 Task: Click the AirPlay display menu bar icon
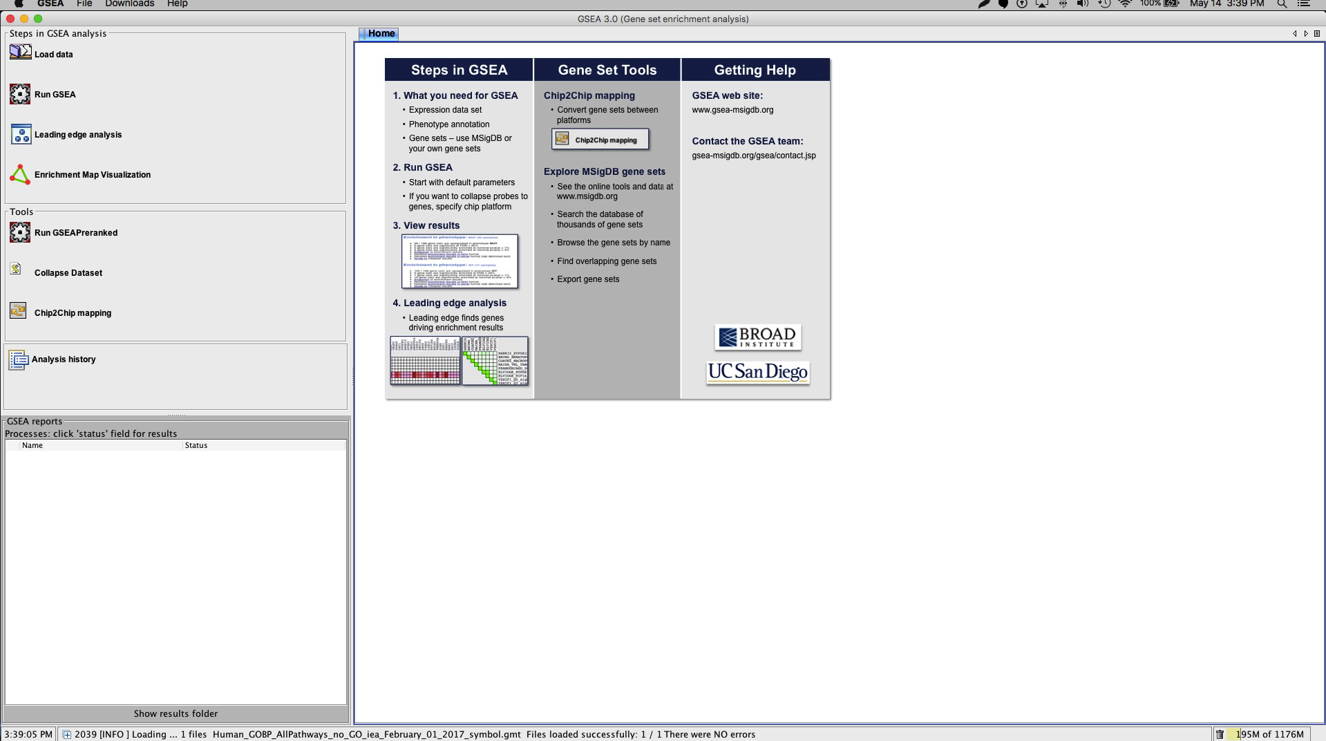pos(1042,3)
